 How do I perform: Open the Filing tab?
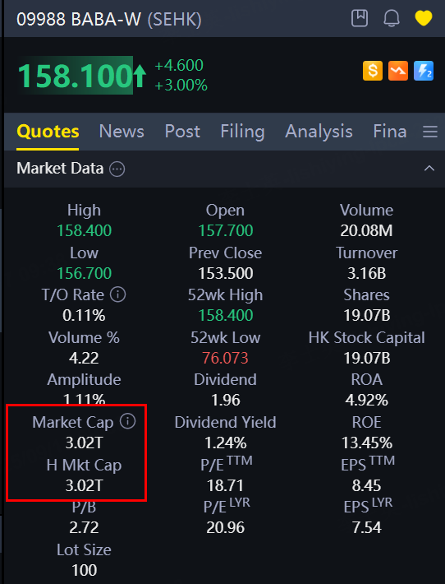point(242,132)
